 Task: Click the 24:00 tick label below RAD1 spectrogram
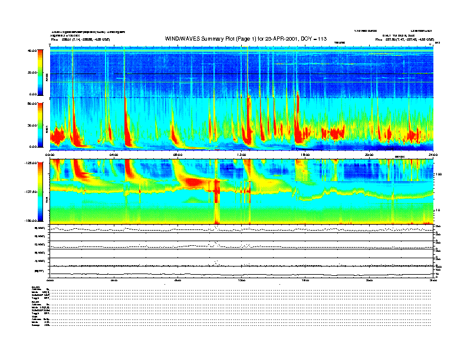pyautogui.click(x=433, y=155)
